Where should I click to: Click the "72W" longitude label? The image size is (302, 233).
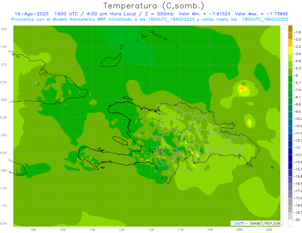(151, 230)
